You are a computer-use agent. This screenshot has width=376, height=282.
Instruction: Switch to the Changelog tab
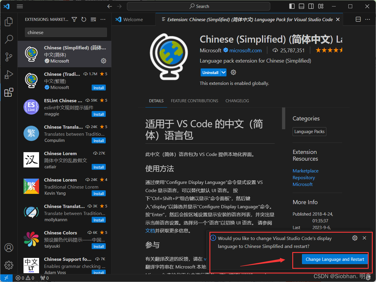[237, 101]
